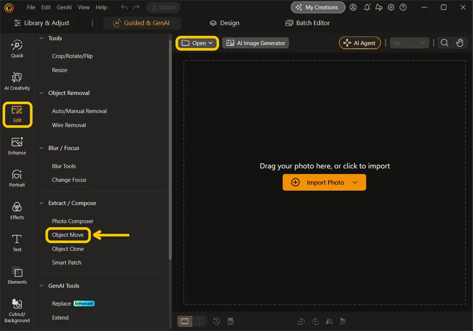Switch to Library & Adjust tab
Image resolution: width=473 pixels, height=331 pixels.
42,23
